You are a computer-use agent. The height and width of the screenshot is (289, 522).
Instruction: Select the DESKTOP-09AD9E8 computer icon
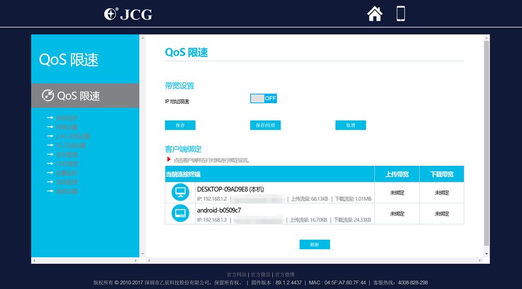tap(181, 192)
